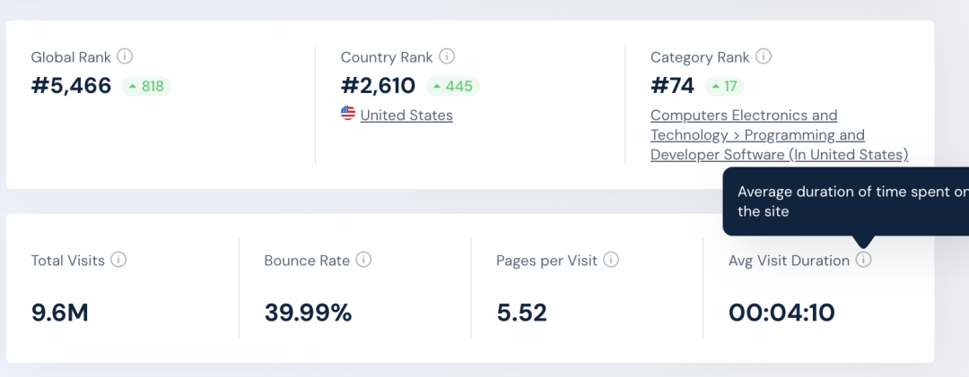Click the United States flag icon
The height and width of the screenshot is (377, 969).
click(x=348, y=114)
